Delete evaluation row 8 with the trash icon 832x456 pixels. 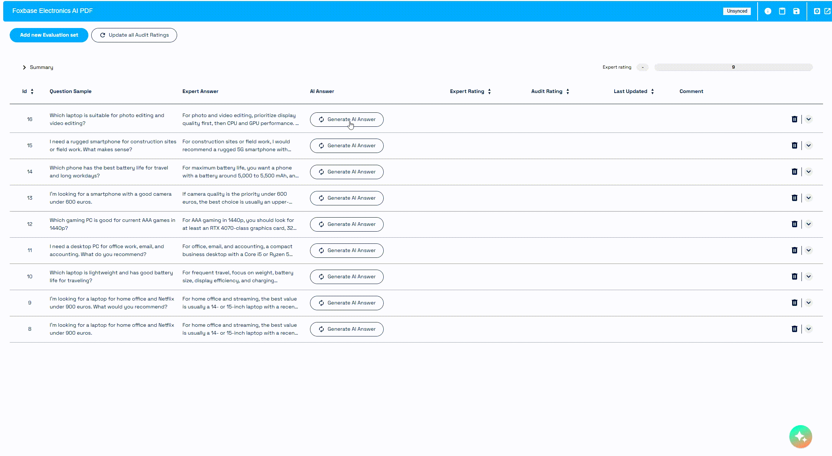pos(794,329)
